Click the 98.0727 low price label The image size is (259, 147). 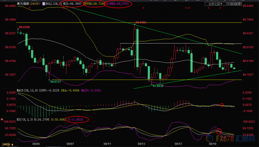[x=55, y=82]
